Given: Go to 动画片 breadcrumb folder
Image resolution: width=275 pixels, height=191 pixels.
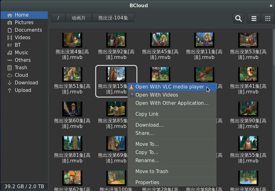Looking at the screenshot, I should click(79, 18).
